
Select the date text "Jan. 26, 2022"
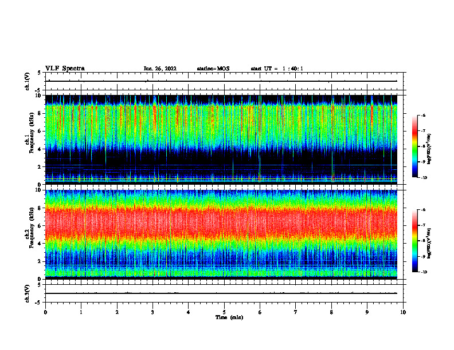pos(160,69)
